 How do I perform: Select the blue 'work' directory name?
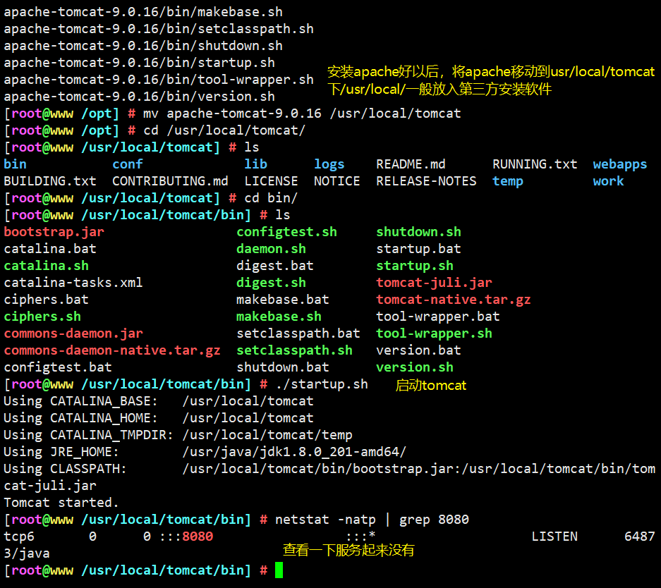[608, 181]
